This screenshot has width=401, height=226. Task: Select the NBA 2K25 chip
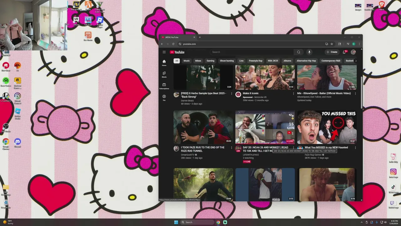click(273, 61)
